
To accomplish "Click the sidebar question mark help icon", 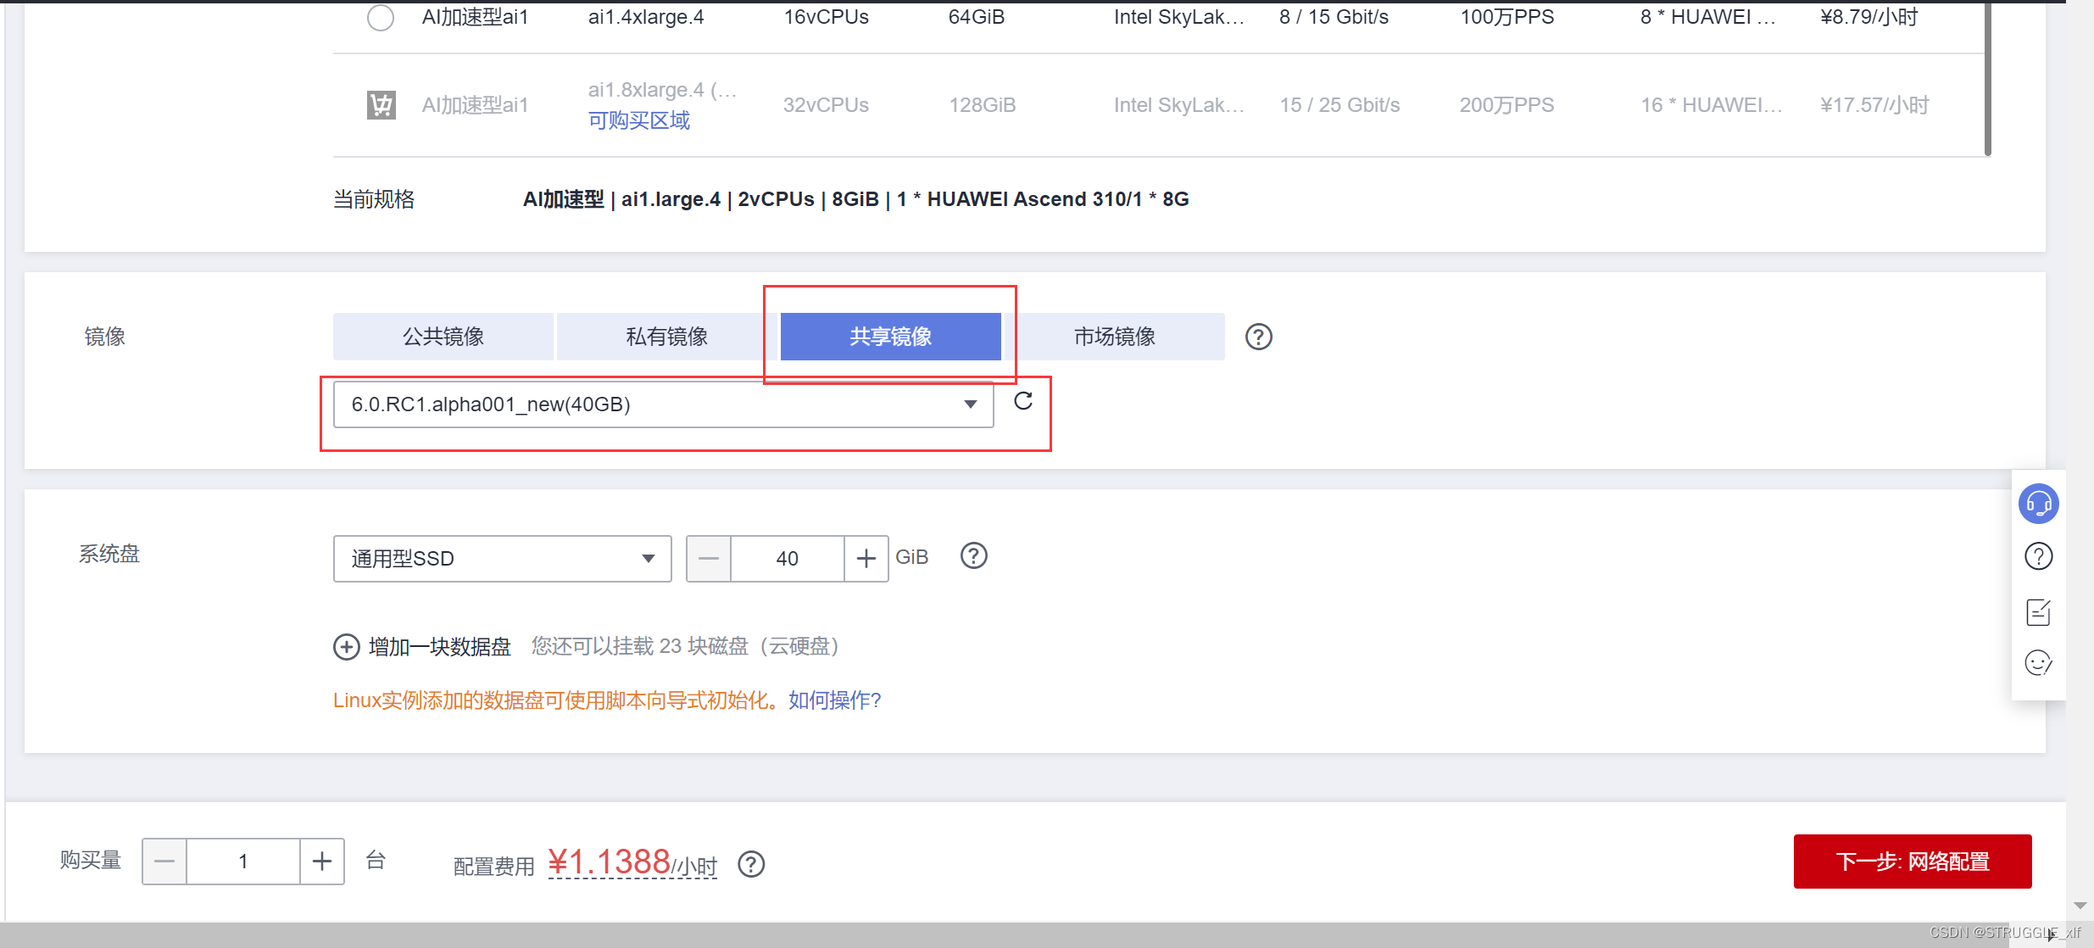I will click(2038, 556).
